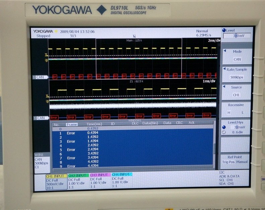
Task: Click the decode list vertical scrollbar
Action: click(x=214, y=145)
